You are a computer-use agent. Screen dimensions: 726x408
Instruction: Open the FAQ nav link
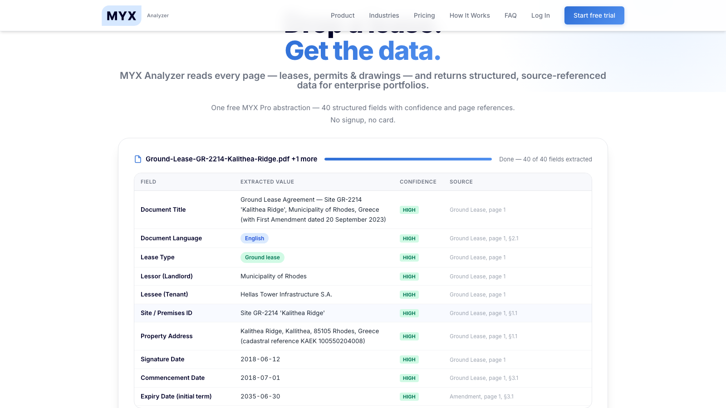click(510, 15)
